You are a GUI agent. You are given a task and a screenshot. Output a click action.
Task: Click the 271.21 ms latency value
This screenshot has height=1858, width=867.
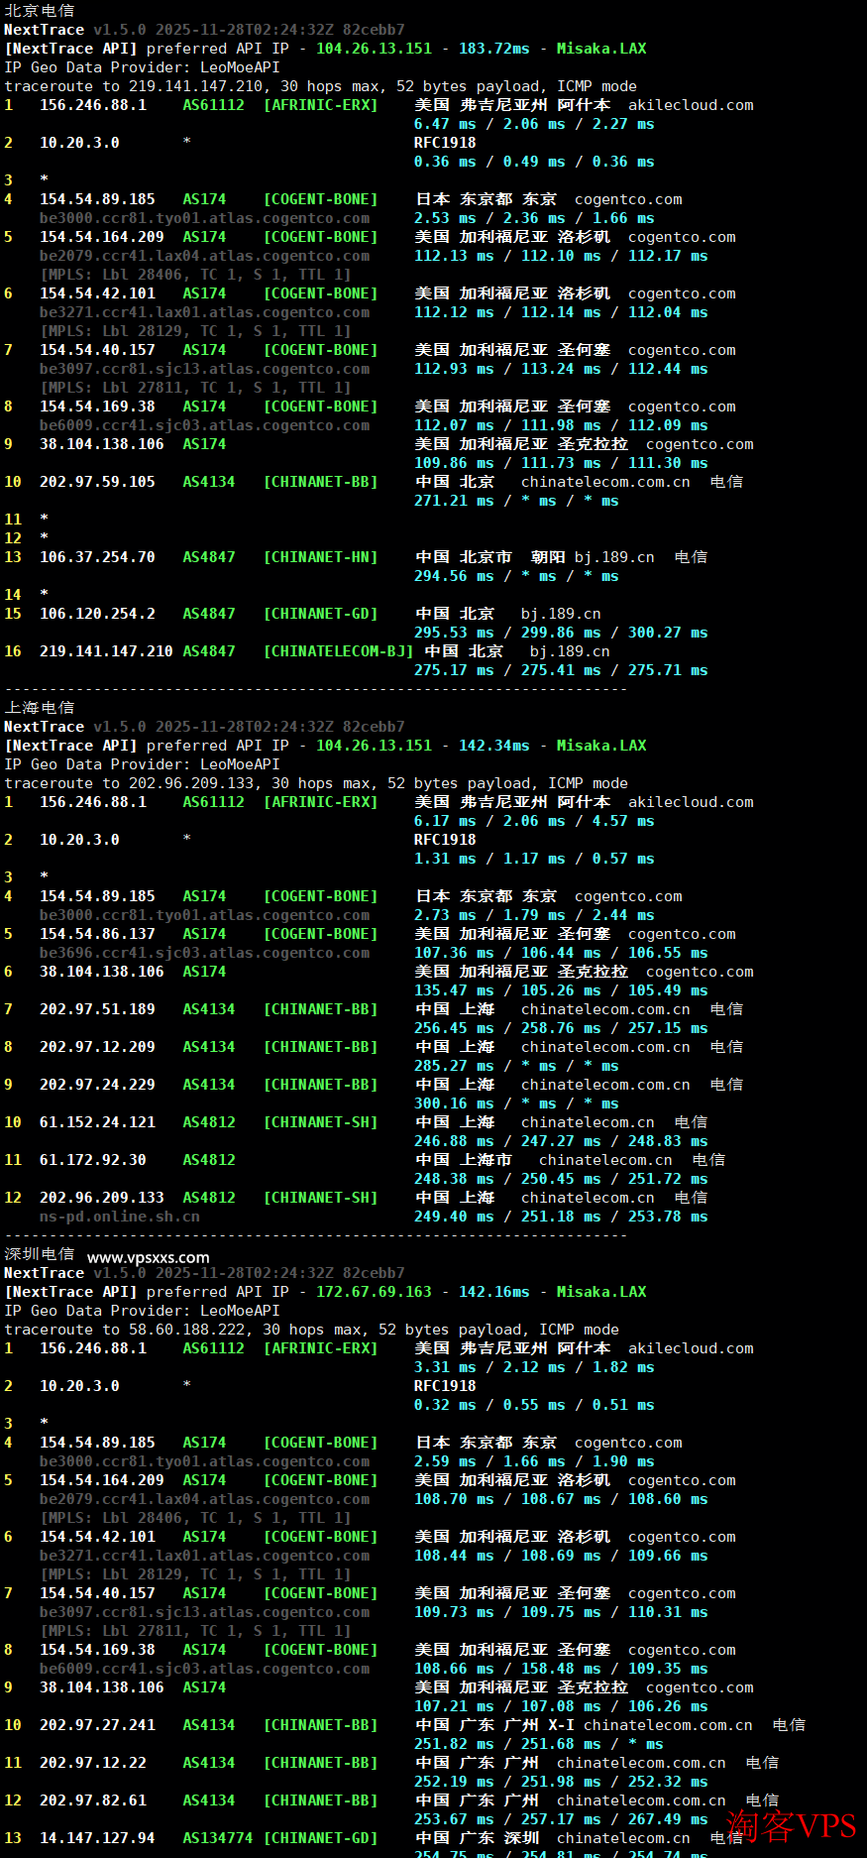(x=454, y=501)
